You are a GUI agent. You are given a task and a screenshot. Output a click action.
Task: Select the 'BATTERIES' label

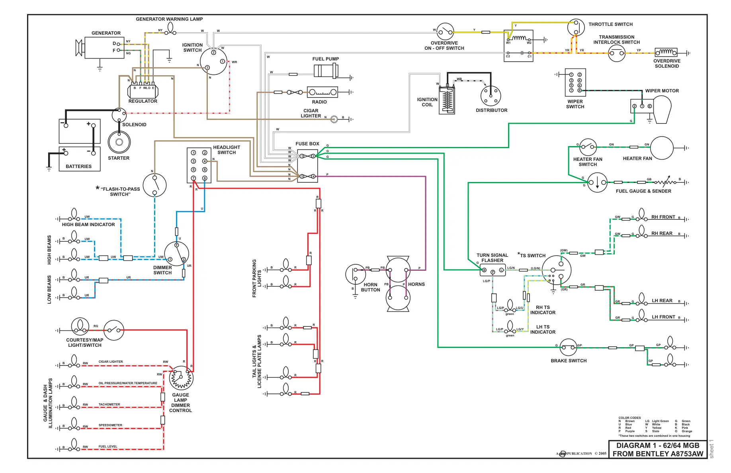78,166
